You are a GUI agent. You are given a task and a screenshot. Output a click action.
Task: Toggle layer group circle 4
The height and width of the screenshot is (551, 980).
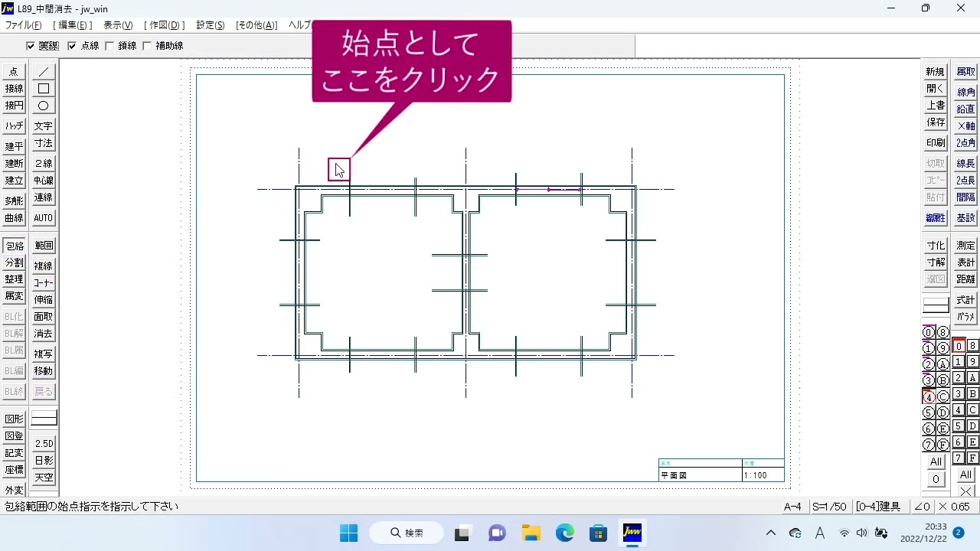click(928, 396)
